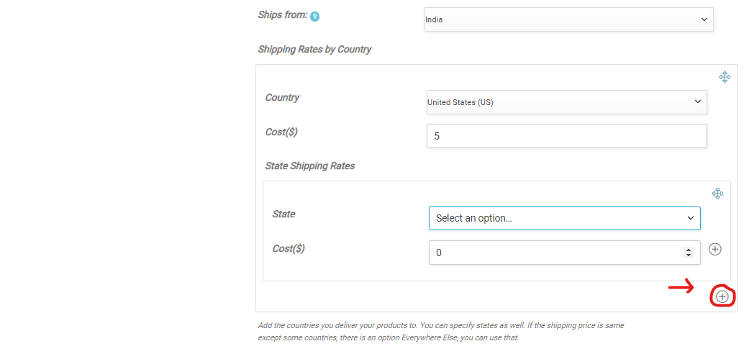The width and height of the screenshot is (749, 354).
Task: Open the Ships from dropdown showing India
Action: coord(568,19)
